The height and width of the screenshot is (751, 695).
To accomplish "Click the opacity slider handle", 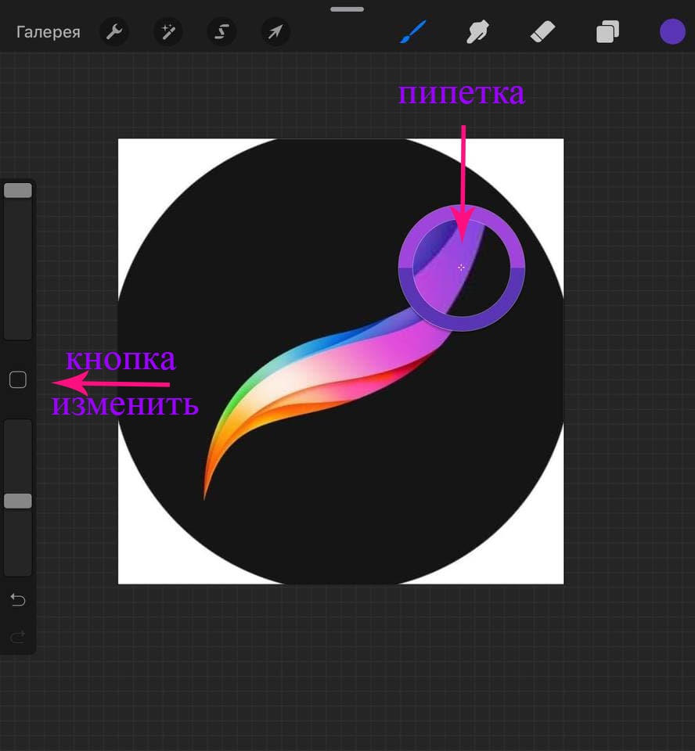I will coord(18,501).
